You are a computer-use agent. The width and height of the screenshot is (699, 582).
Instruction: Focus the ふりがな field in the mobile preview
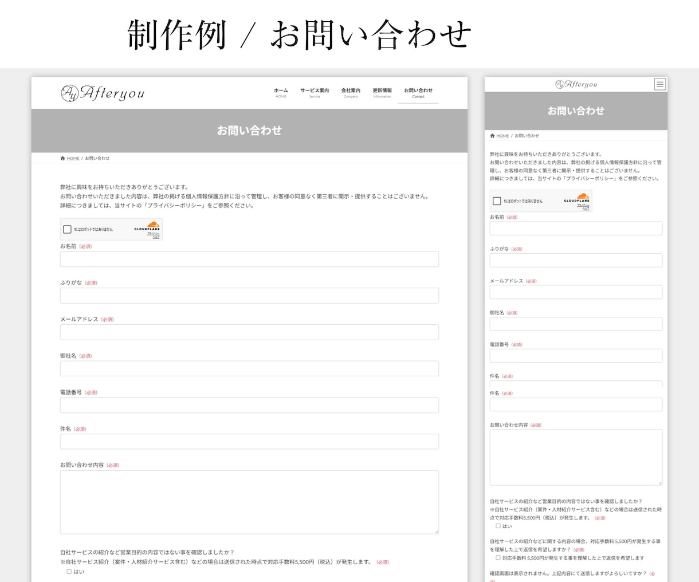pyautogui.click(x=576, y=260)
